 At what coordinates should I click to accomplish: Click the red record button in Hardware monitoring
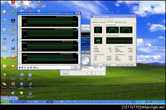[19, 68]
